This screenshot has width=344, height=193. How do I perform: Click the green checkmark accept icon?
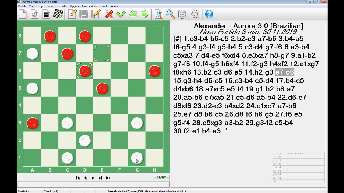[x=121, y=14]
